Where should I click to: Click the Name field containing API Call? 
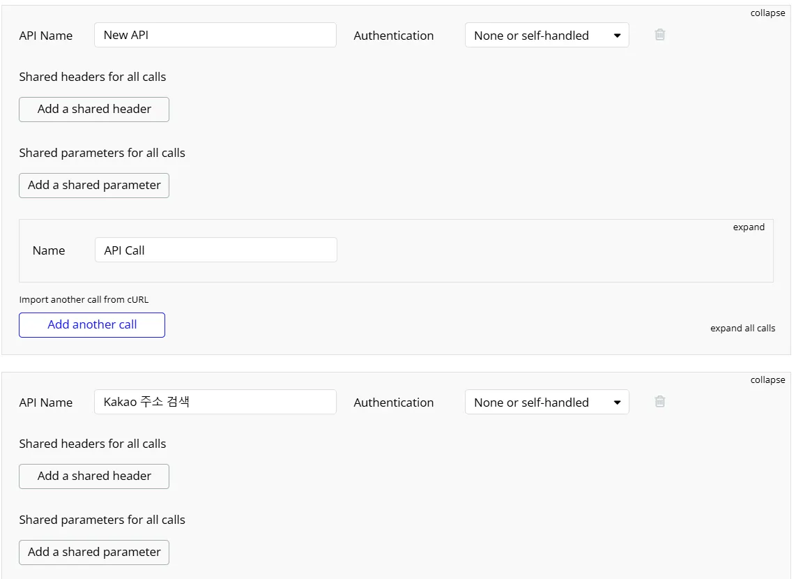215,250
